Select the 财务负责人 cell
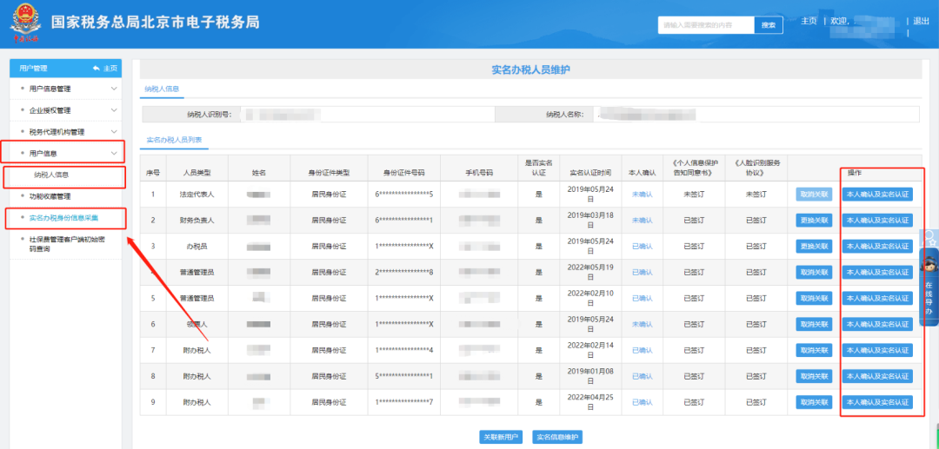The height and width of the screenshot is (449, 939). (x=197, y=220)
